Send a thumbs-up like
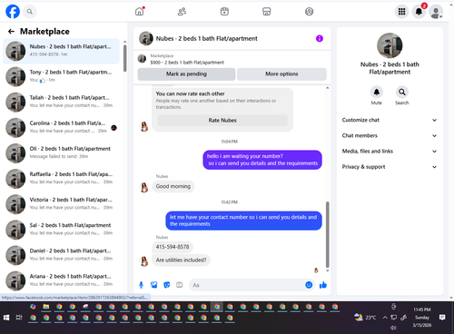454x334 pixels. pyautogui.click(x=323, y=285)
